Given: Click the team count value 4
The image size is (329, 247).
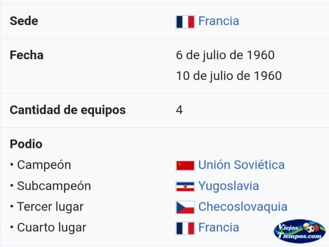Looking at the screenshot, I should pyautogui.click(x=179, y=110).
